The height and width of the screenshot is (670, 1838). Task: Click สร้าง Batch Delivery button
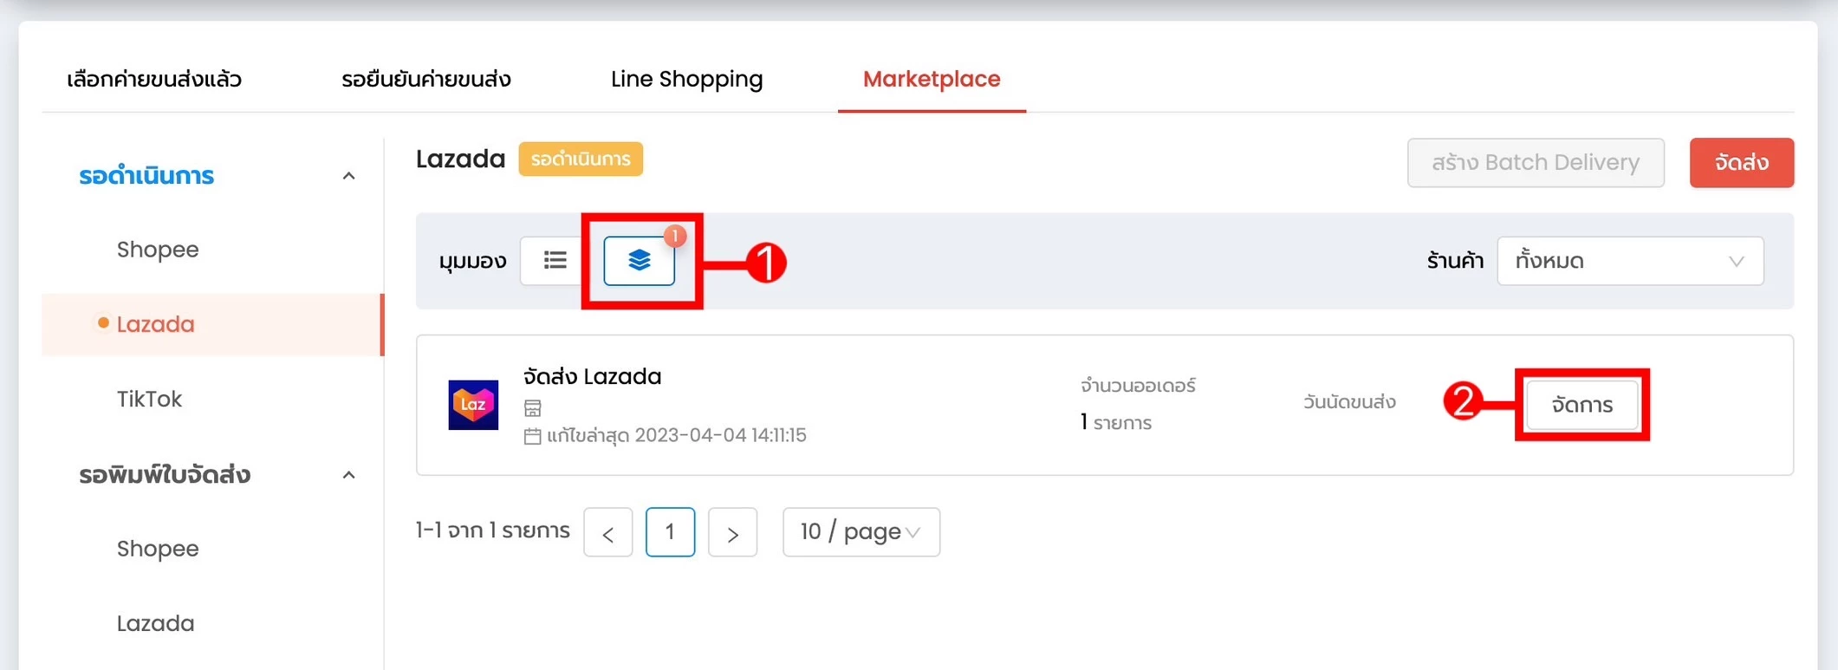point(1536,163)
